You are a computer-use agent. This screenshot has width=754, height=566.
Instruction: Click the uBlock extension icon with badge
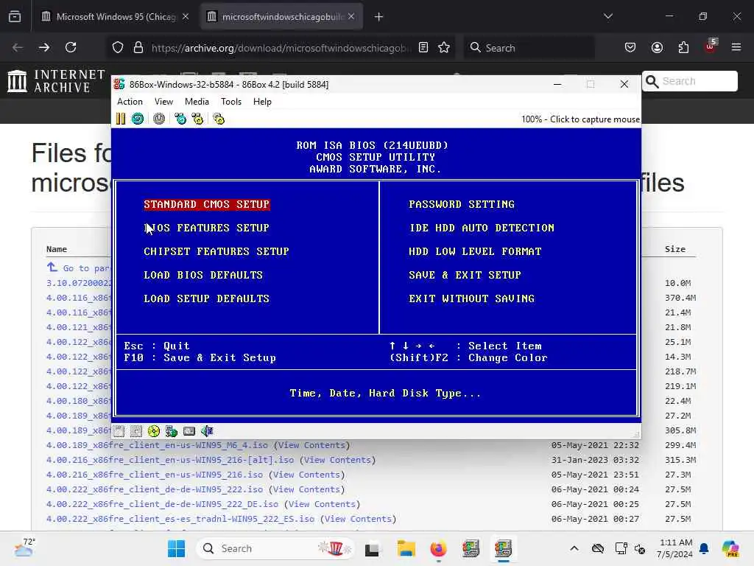[x=711, y=46]
